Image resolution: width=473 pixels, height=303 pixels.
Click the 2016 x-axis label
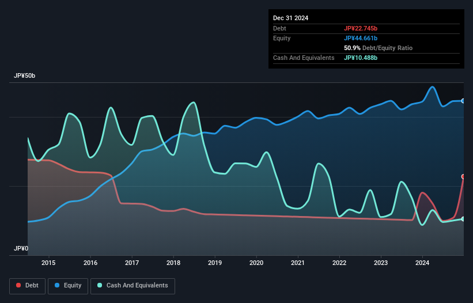90,263
